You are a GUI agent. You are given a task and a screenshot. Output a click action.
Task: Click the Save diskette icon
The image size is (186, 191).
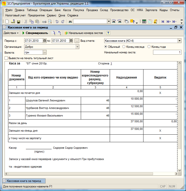coord(19,22)
